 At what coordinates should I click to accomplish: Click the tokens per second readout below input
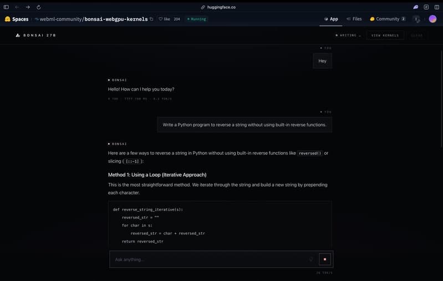[x=324, y=273]
